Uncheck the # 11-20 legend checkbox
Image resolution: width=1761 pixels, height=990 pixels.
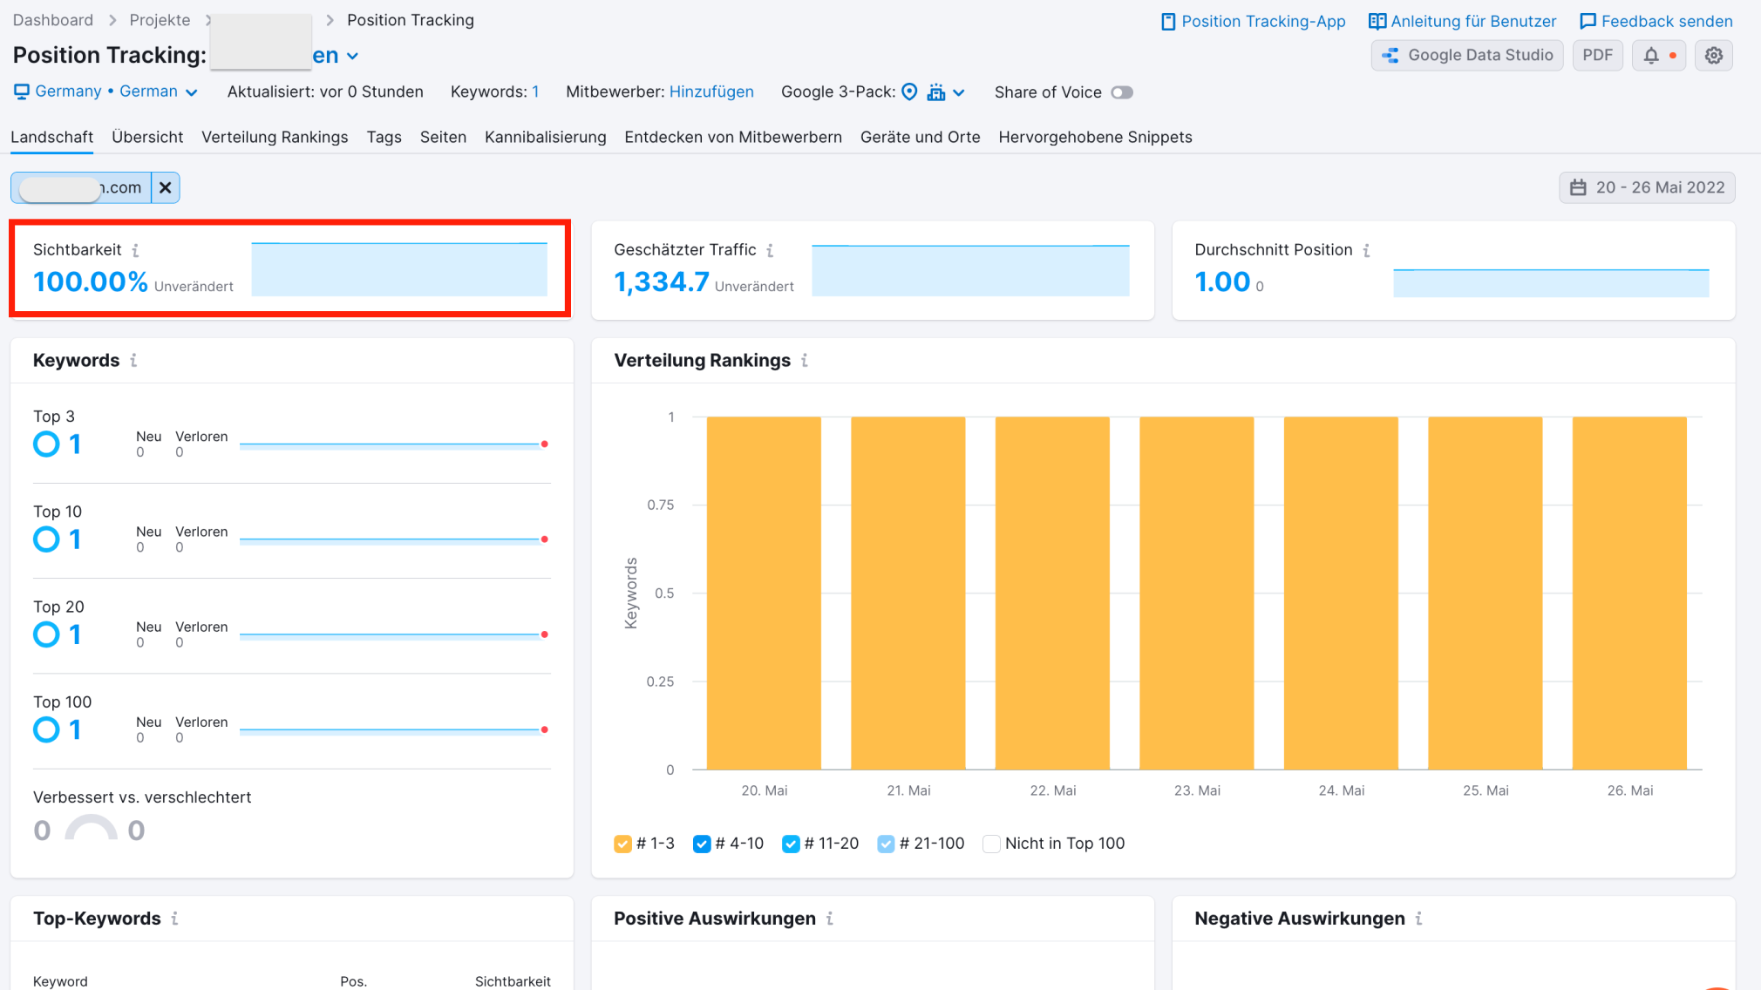click(x=791, y=844)
